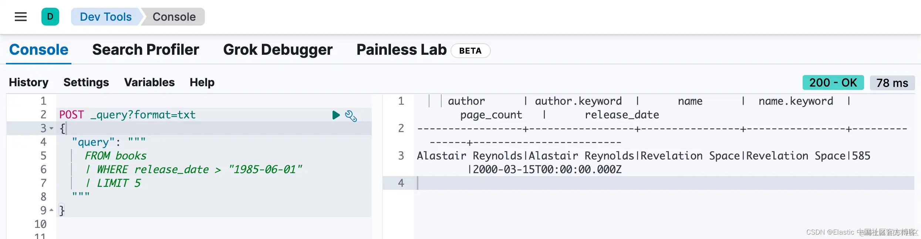921x239 pixels.
Task: Place cursor on the LIMIT 5 line
Action: [118, 183]
